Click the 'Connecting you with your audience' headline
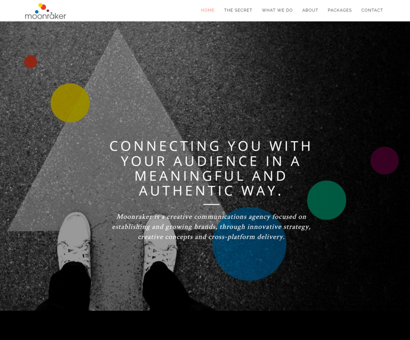The width and height of the screenshot is (410, 340). [211, 168]
